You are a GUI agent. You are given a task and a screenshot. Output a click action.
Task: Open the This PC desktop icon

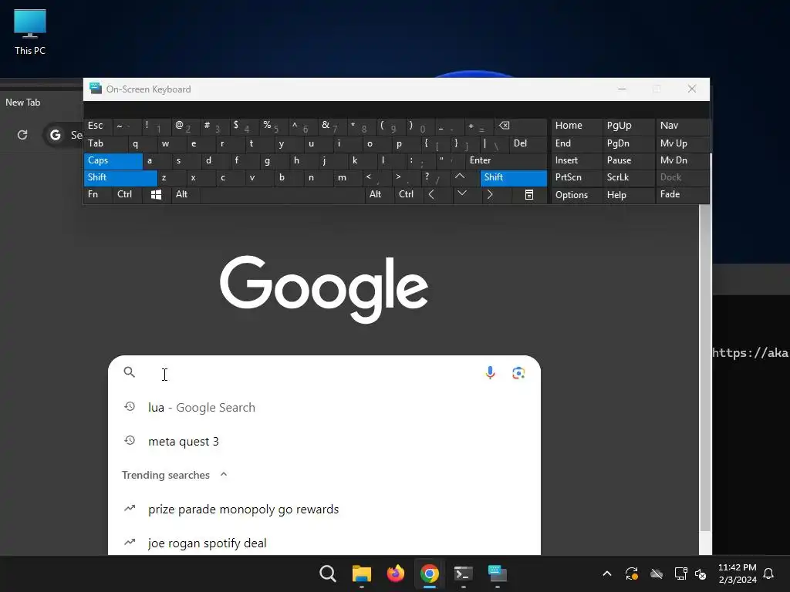click(30, 32)
